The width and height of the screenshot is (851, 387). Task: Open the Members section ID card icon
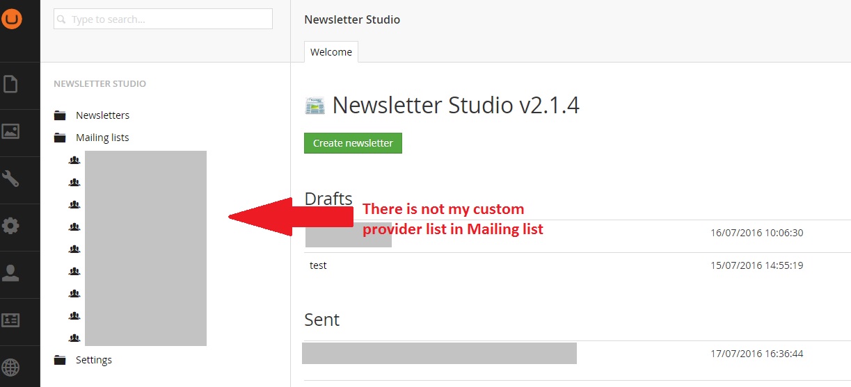coord(10,320)
